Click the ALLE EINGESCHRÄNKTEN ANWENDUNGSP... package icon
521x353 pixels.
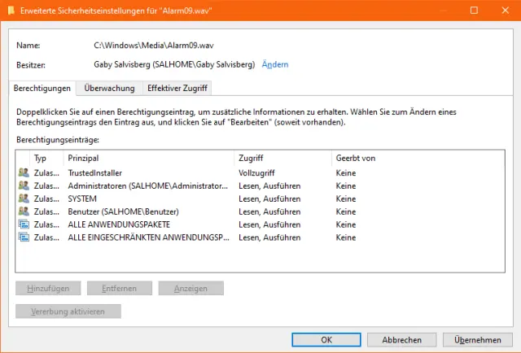tap(24, 238)
